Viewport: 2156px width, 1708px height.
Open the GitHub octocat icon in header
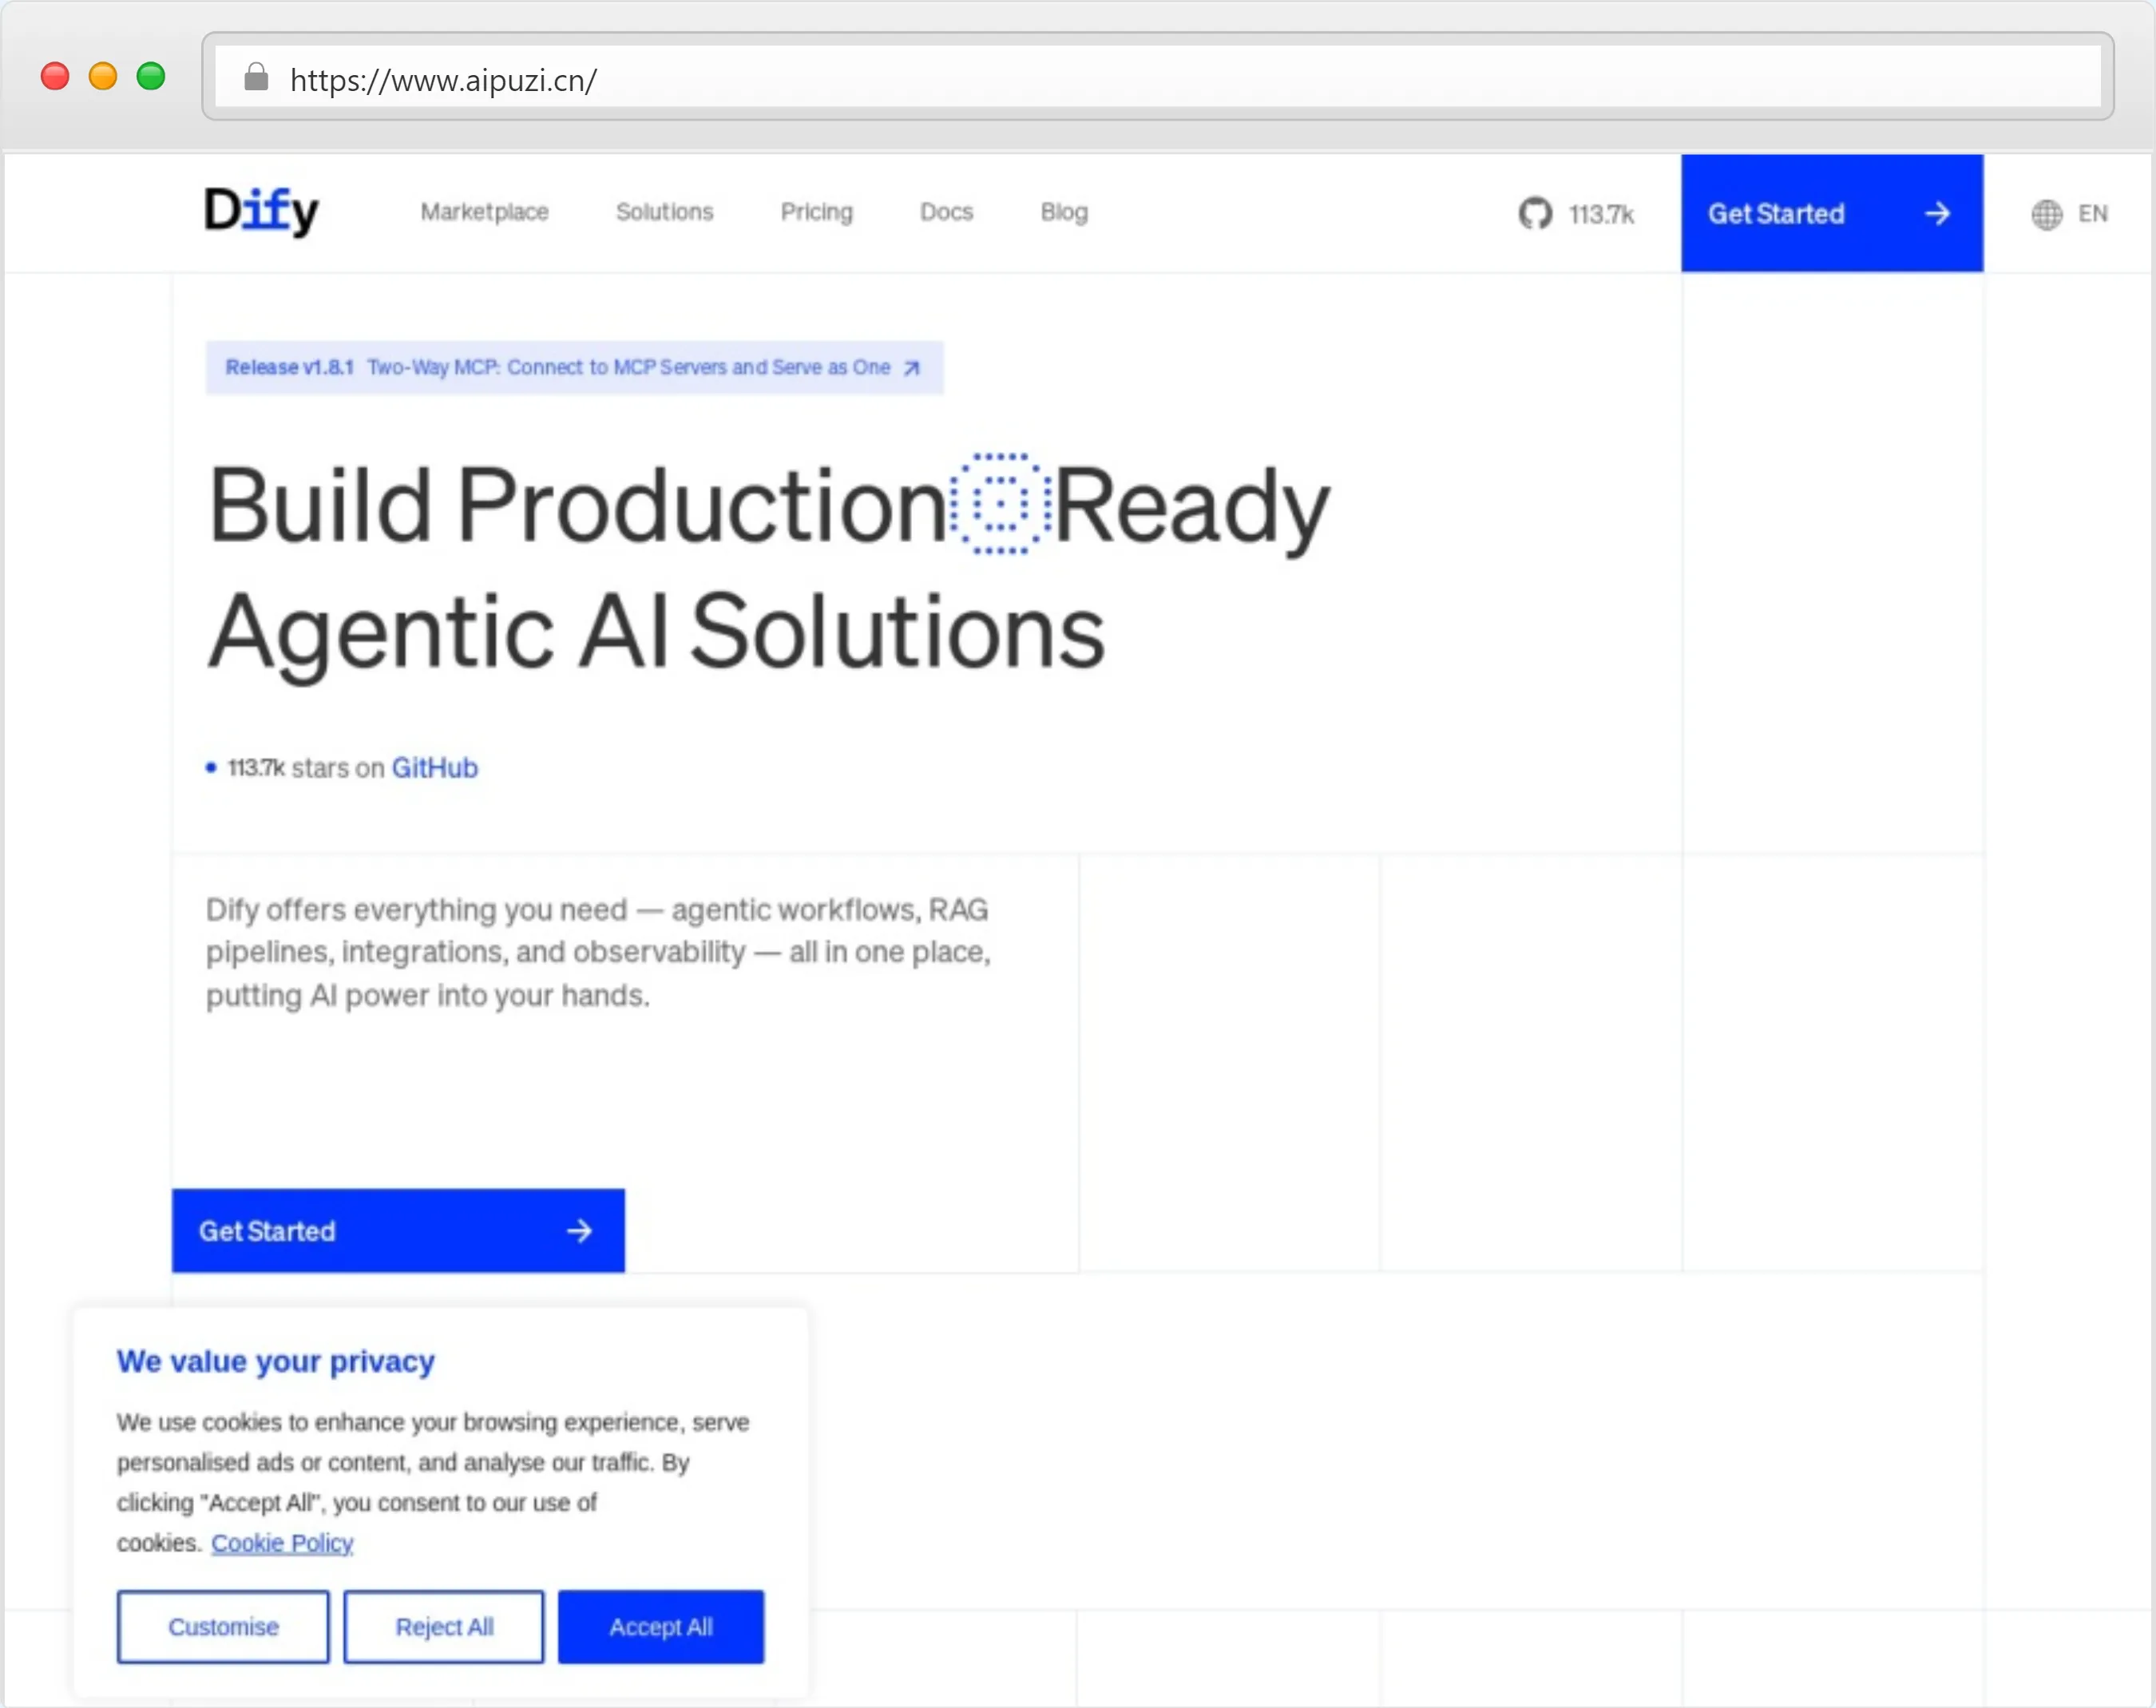click(x=1535, y=213)
